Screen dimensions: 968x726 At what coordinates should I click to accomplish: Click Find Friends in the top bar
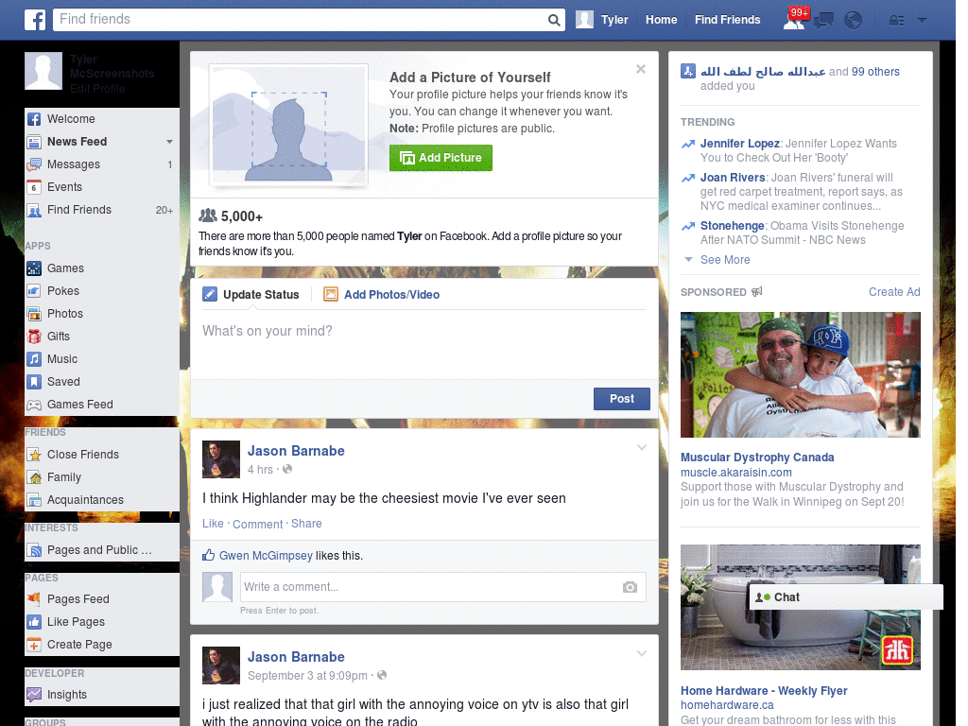pyautogui.click(x=727, y=20)
